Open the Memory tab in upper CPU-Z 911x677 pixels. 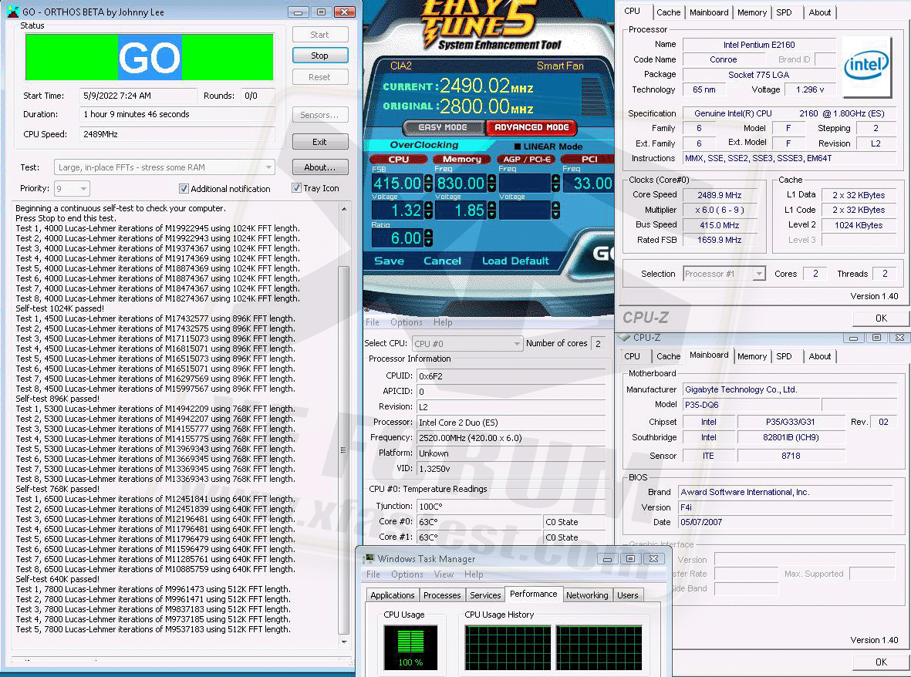[x=752, y=12]
